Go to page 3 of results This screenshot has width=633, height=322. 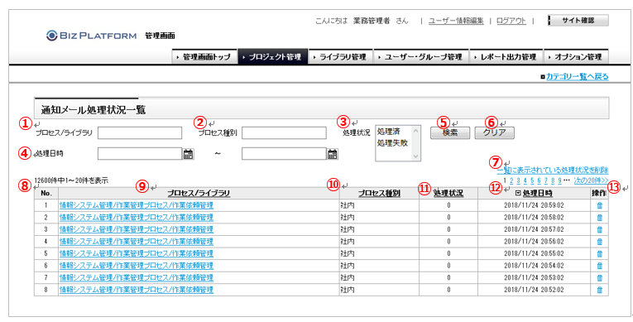519,180
